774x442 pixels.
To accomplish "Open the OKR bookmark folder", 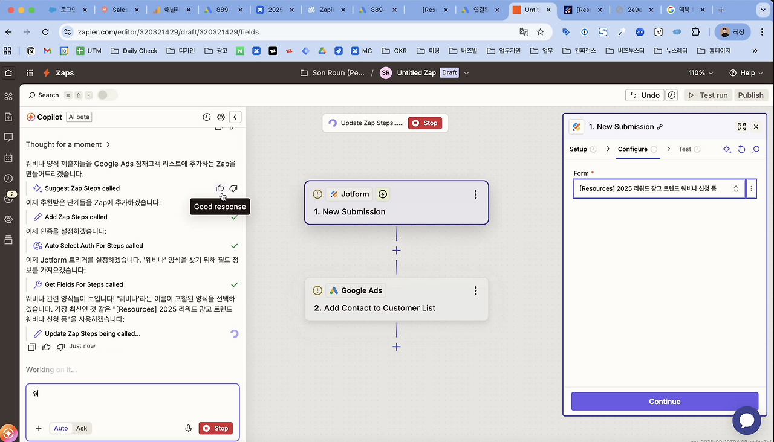I will [394, 51].
